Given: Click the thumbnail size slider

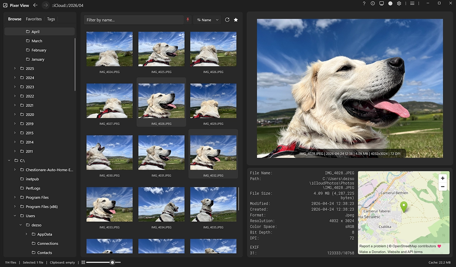Looking at the screenshot, I should tap(104, 262).
